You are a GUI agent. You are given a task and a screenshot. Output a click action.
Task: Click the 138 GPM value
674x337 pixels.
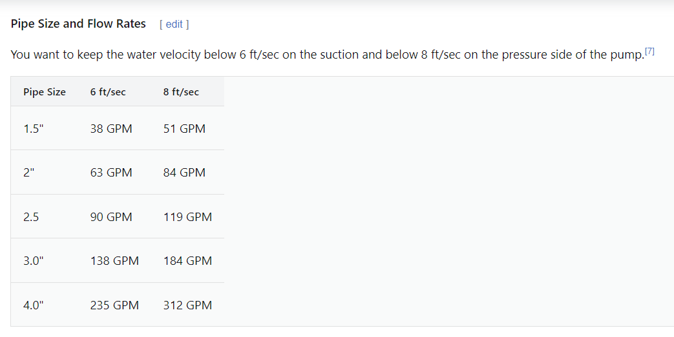point(114,261)
